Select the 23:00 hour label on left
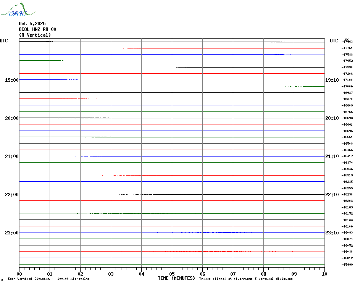The height and width of the screenshot is (284, 355). pyautogui.click(x=11, y=233)
